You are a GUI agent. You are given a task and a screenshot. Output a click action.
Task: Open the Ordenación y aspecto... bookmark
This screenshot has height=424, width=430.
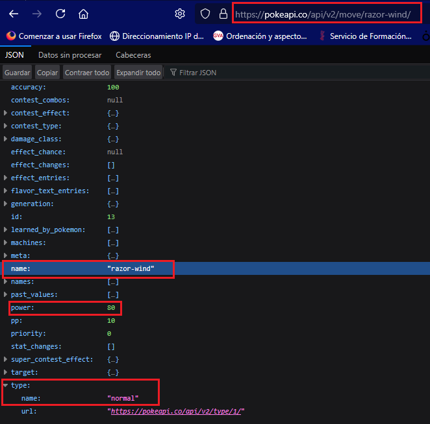click(x=260, y=36)
